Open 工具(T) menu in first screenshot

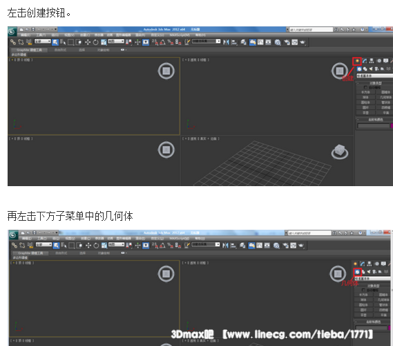click(x=41, y=35)
